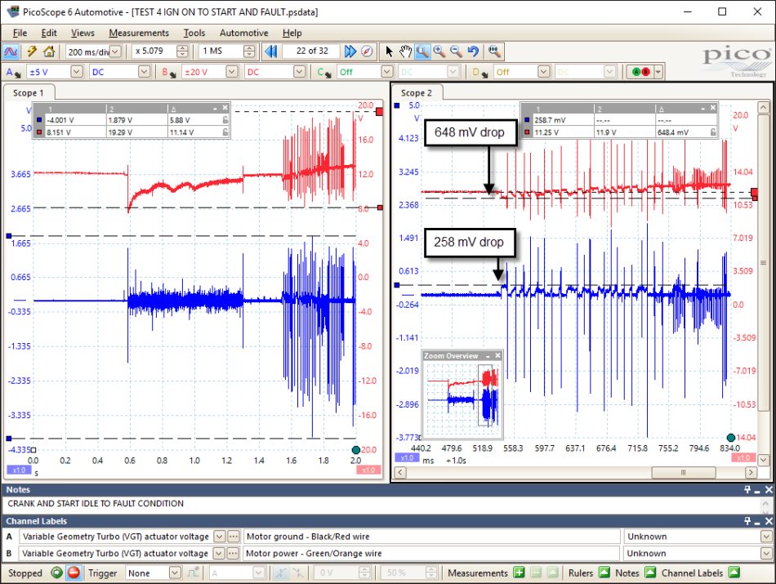The height and width of the screenshot is (584, 776).
Task: Click the x 5.079 zoom factor stepper
Action: (182, 51)
